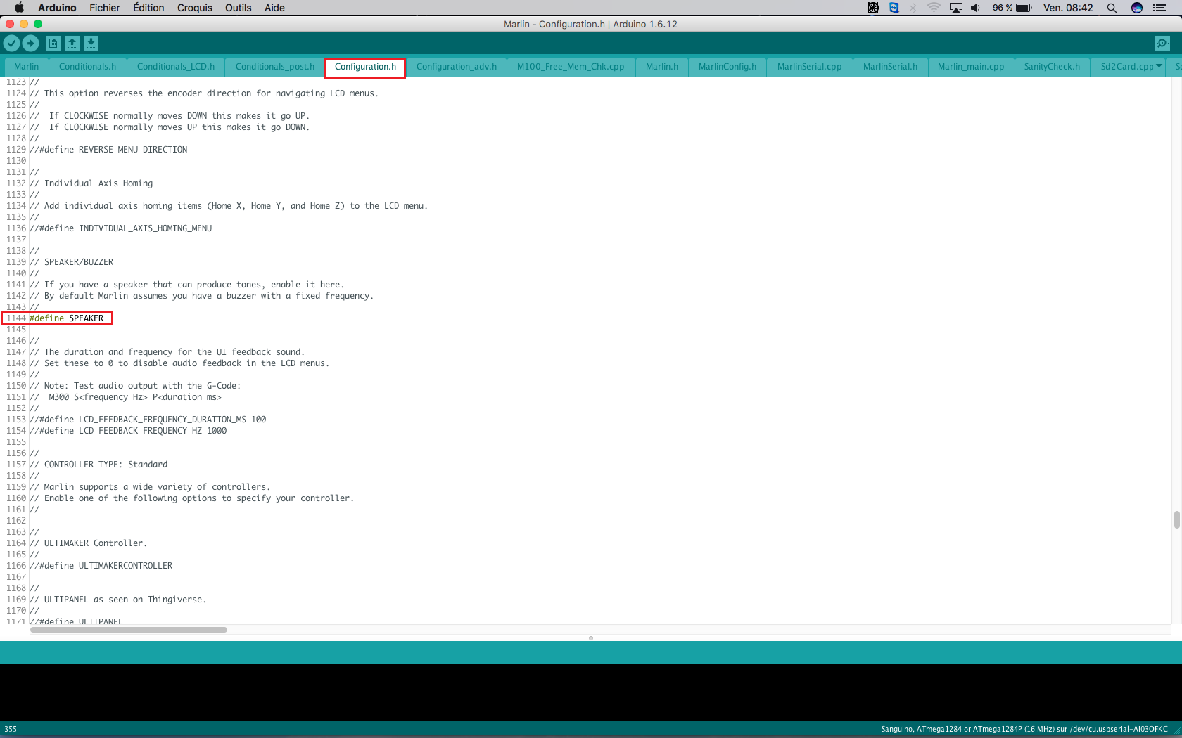Click the comment about reversing encoder direction
The height and width of the screenshot is (738, 1182).
204,93
